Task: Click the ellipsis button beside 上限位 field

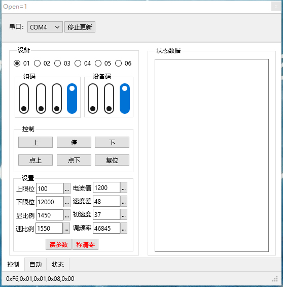Action: tap(67, 188)
